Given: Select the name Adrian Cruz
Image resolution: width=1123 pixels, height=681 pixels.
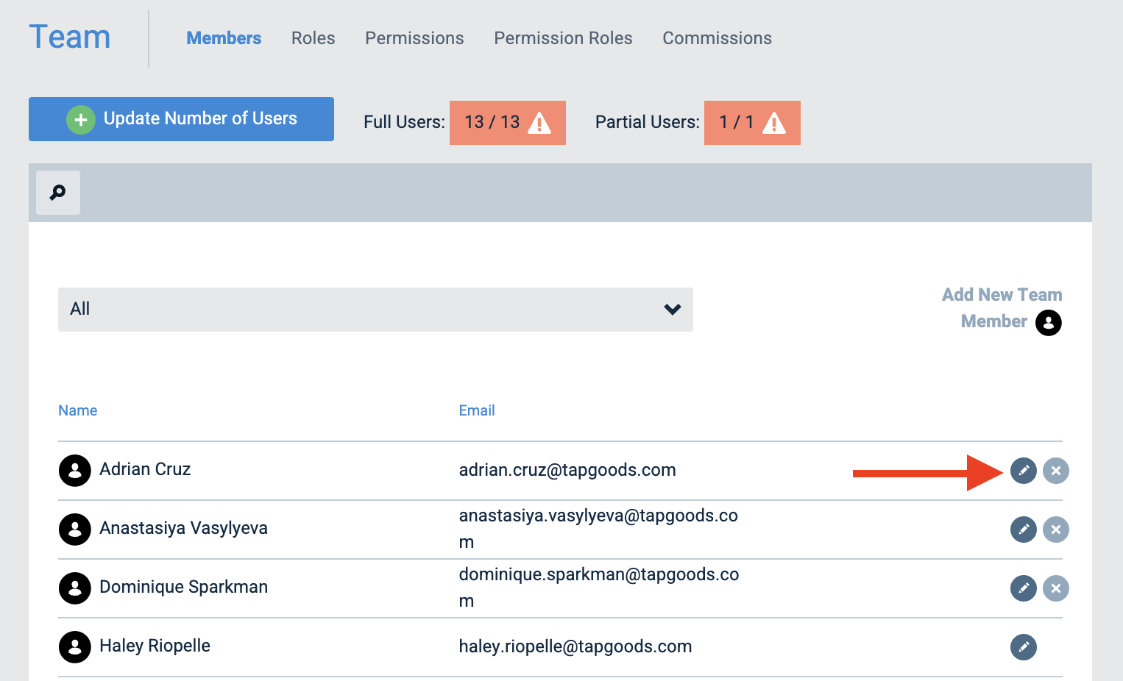Looking at the screenshot, I should point(145,469).
